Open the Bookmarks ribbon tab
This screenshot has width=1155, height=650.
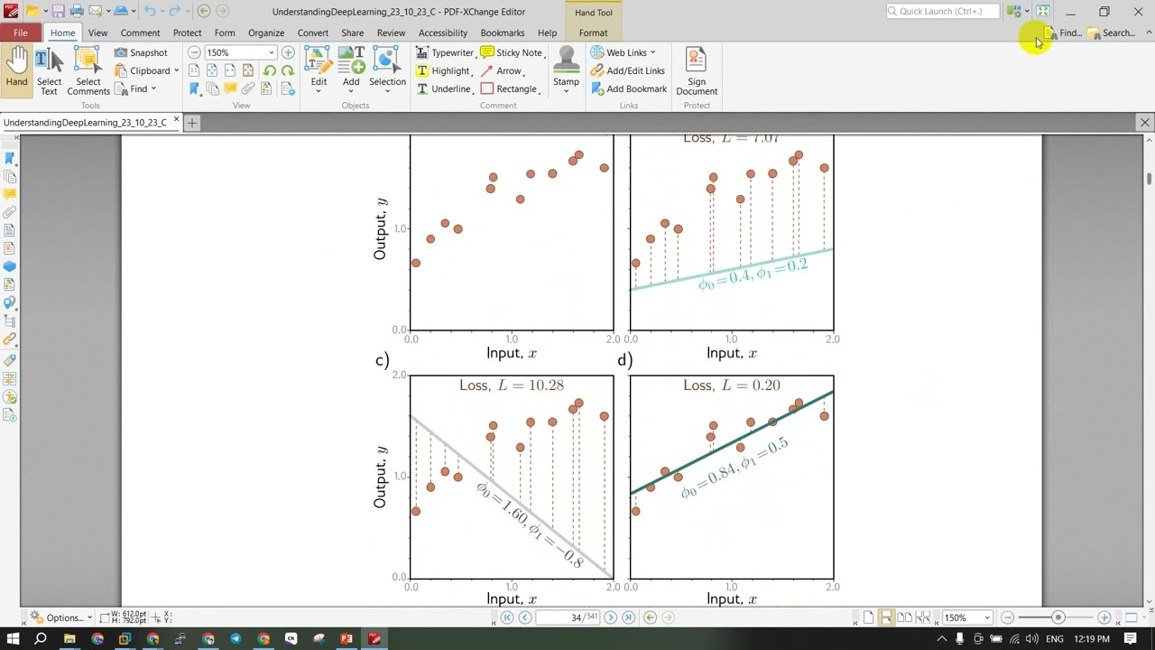pos(503,32)
